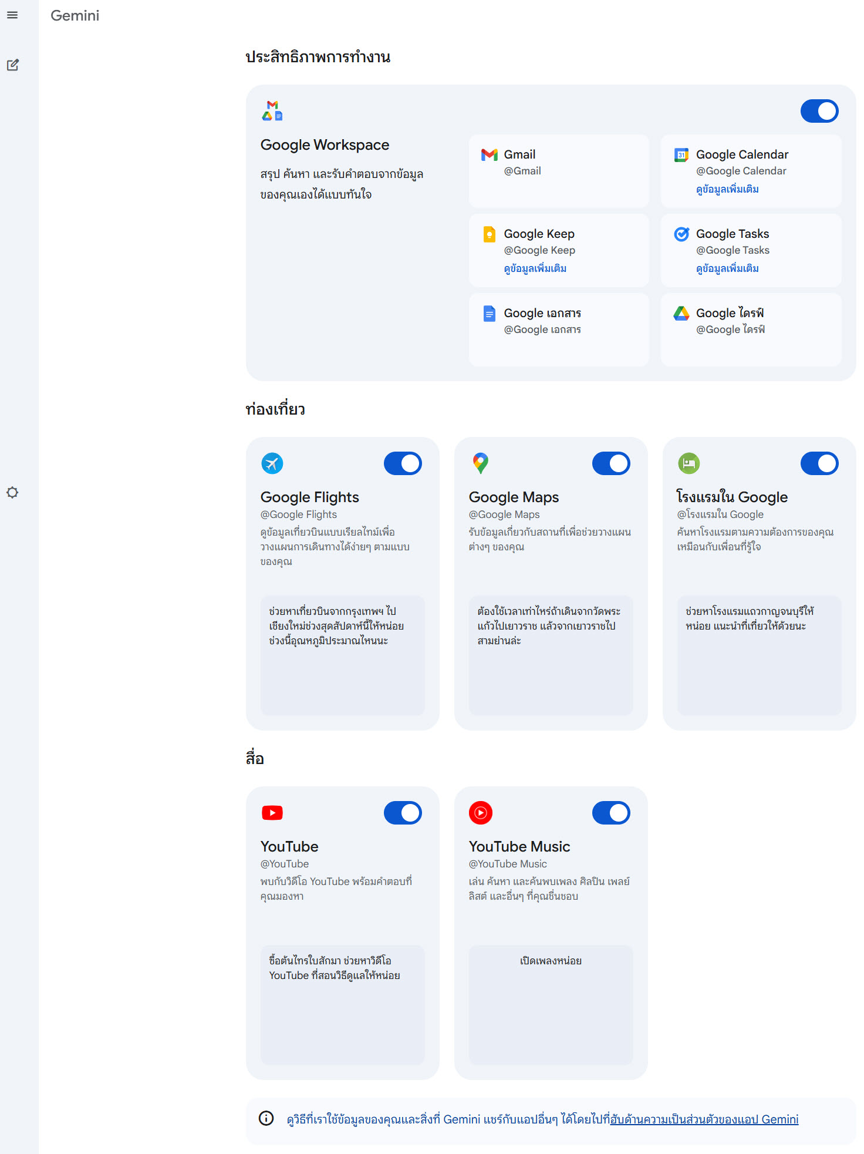This screenshot has height=1154, width=864.
Task: Click the Google Workspace heading
Action: click(325, 145)
